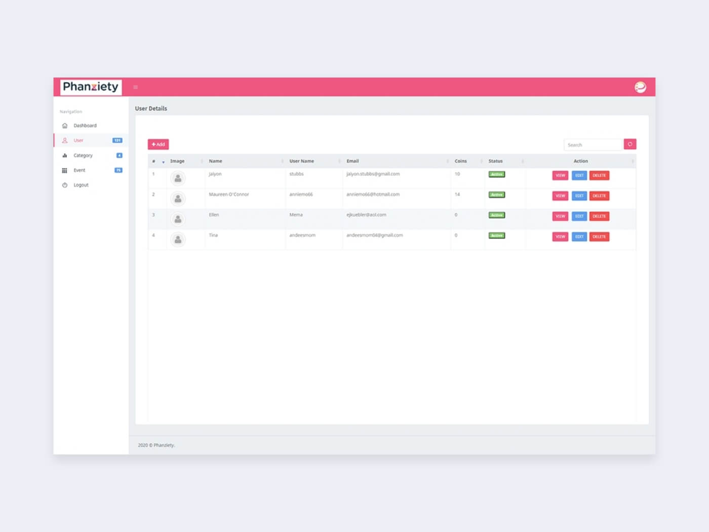Sort table by Name column header
Image resolution: width=709 pixels, height=532 pixels.
[x=216, y=161]
